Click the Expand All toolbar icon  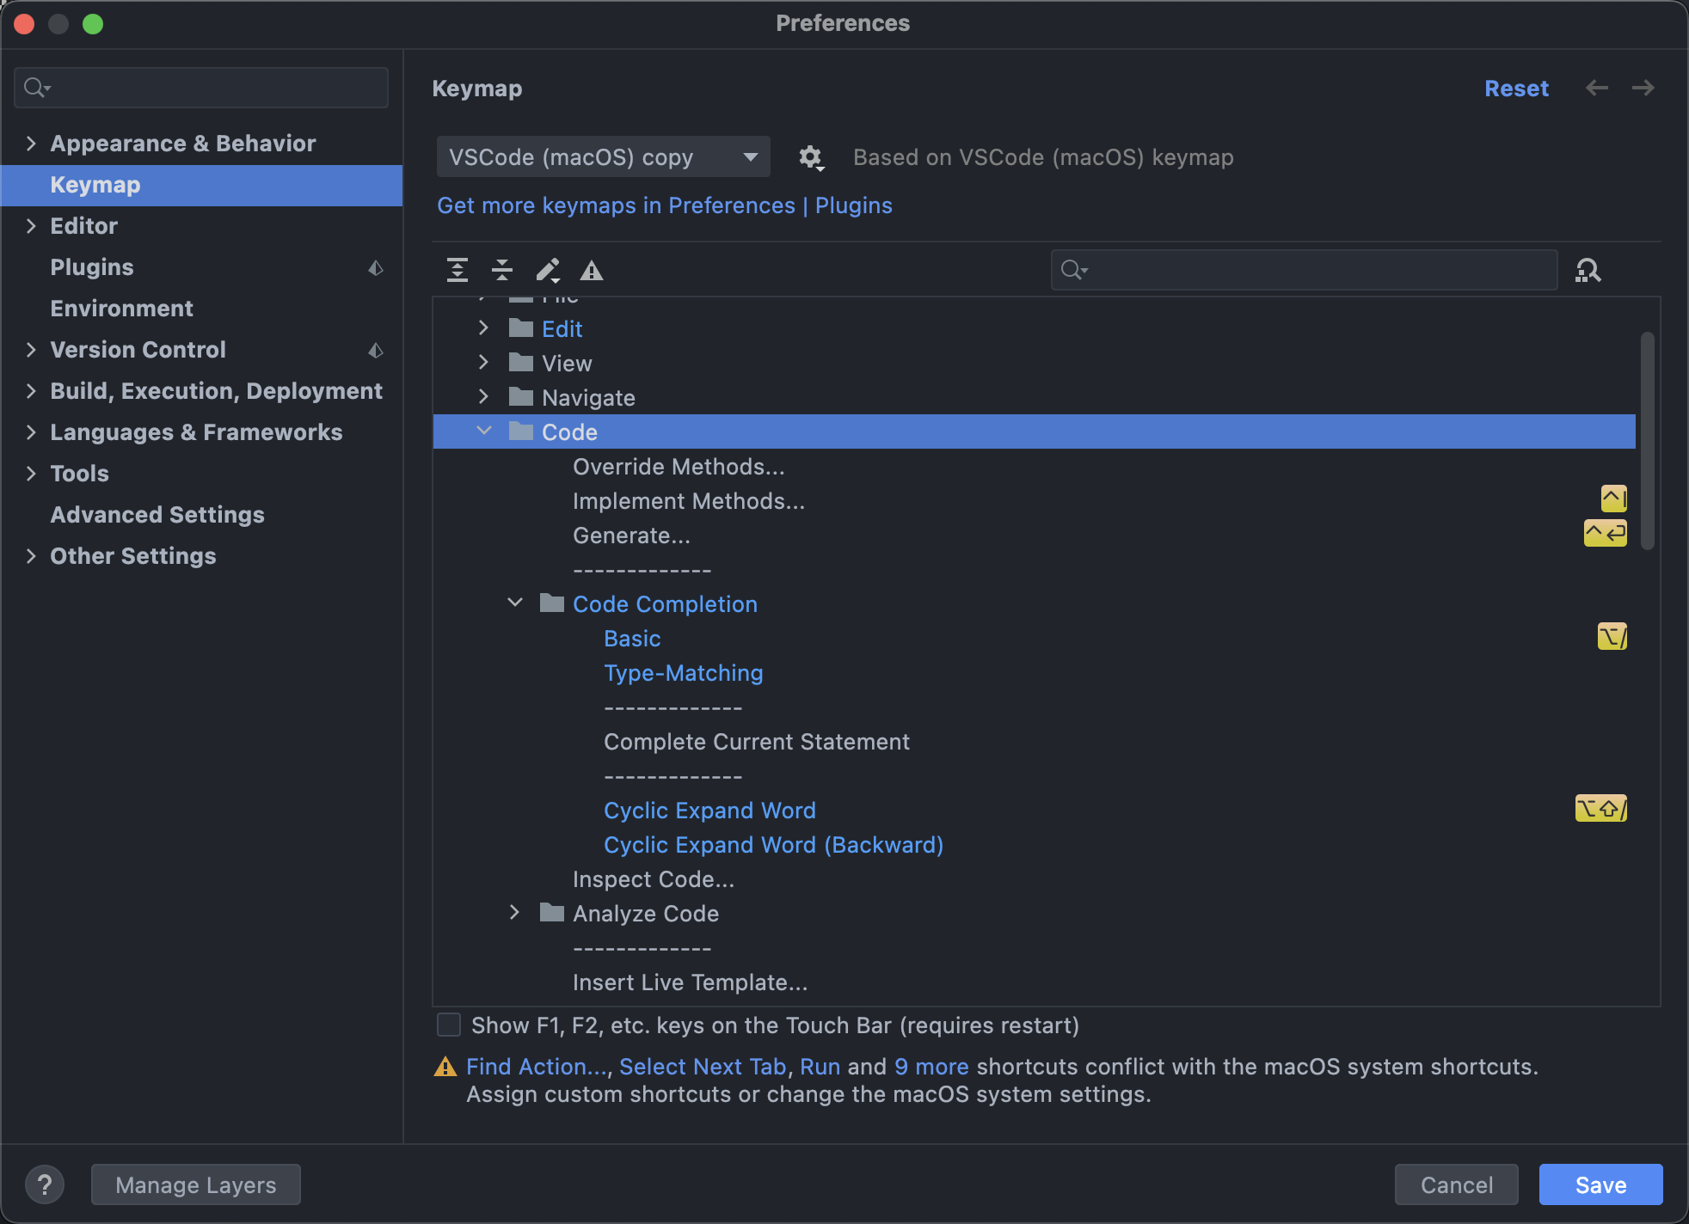pyautogui.click(x=458, y=271)
